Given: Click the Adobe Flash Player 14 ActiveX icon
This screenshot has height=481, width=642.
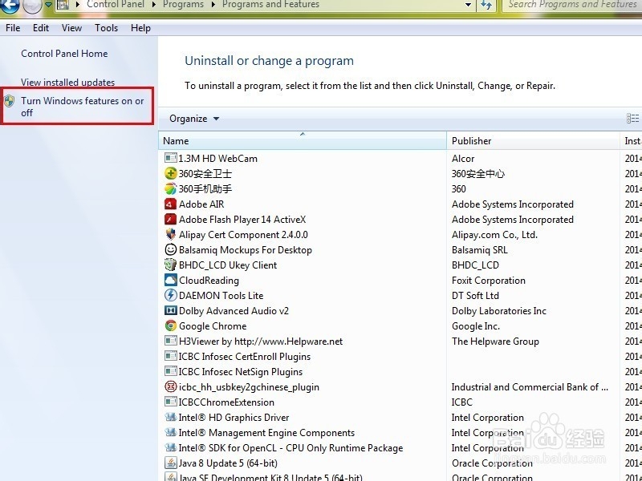Looking at the screenshot, I should pos(170,219).
